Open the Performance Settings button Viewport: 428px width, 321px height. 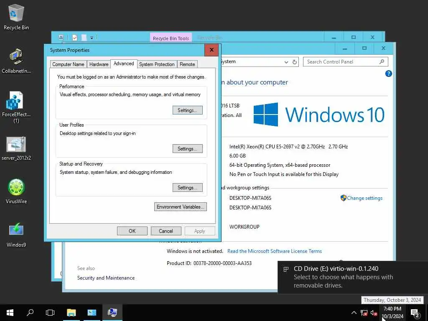coord(188,110)
